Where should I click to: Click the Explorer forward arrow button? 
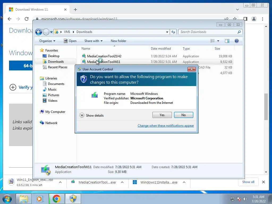[x=46, y=32]
